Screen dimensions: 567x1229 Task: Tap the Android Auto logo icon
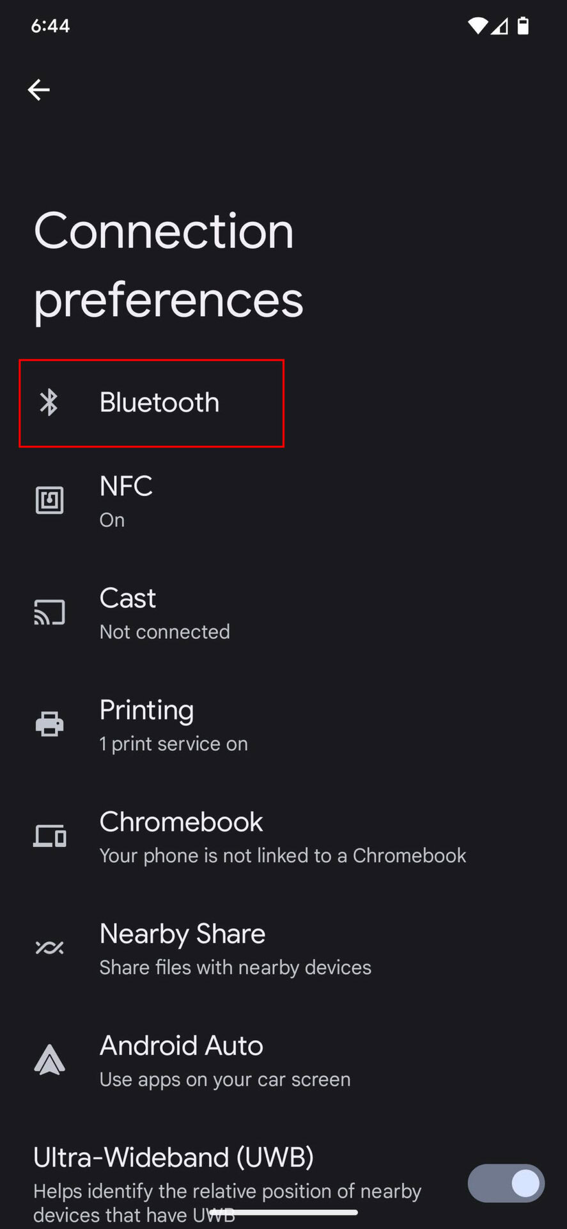49,1060
